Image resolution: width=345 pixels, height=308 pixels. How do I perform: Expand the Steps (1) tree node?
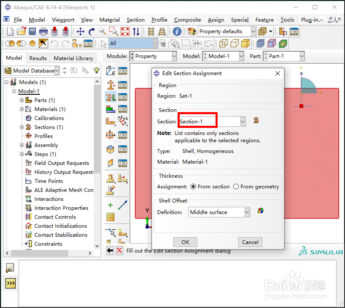pos(22,154)
